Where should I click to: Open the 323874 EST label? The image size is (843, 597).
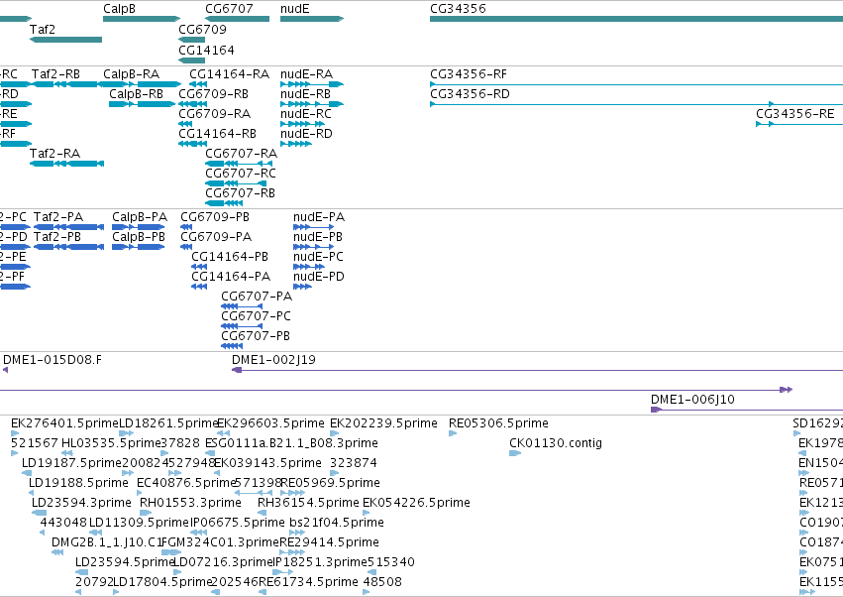(x=354, y=463)
